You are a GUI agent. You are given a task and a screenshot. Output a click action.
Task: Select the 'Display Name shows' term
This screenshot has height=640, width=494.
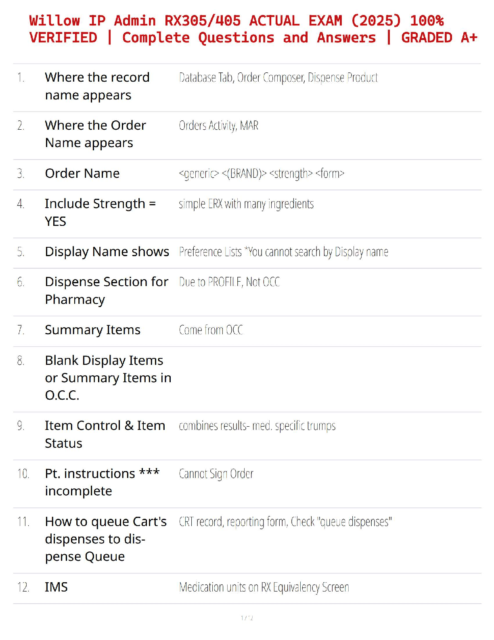pos(107,252)
